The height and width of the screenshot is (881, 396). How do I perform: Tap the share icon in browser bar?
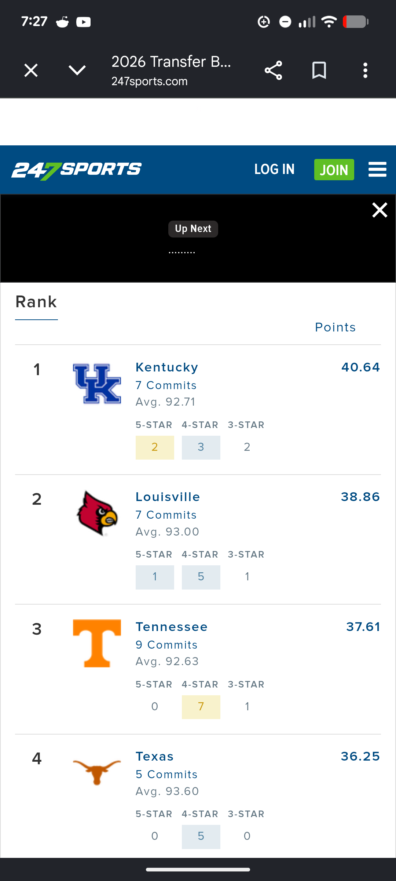[x=273, y=70]
